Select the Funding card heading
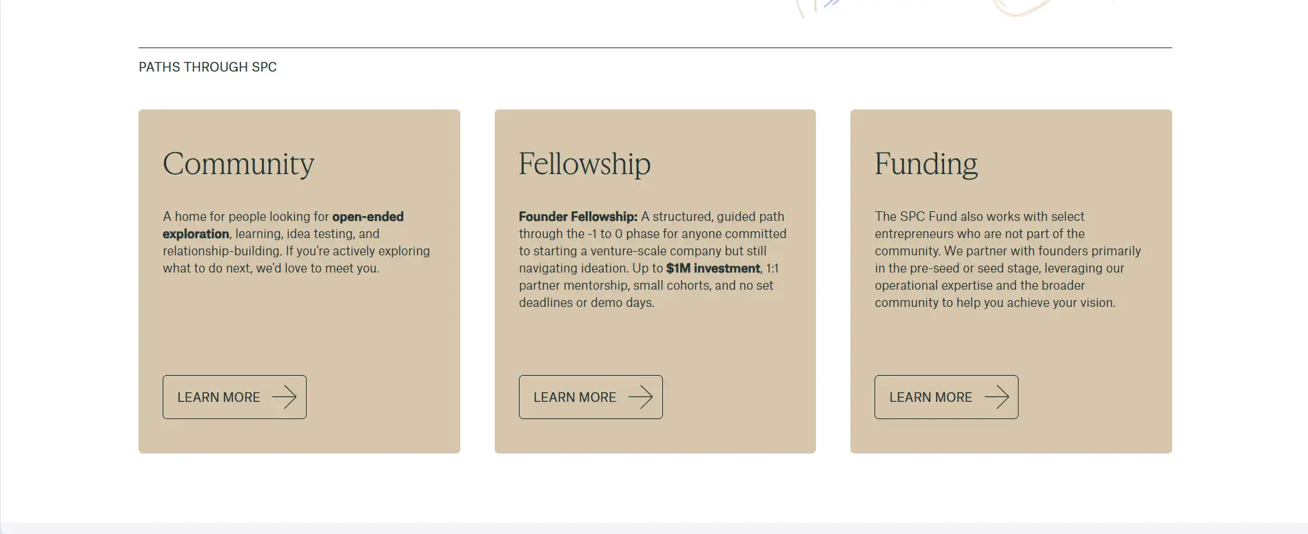Viewport: 1308px width, 534px height. (x=926, y=164)
